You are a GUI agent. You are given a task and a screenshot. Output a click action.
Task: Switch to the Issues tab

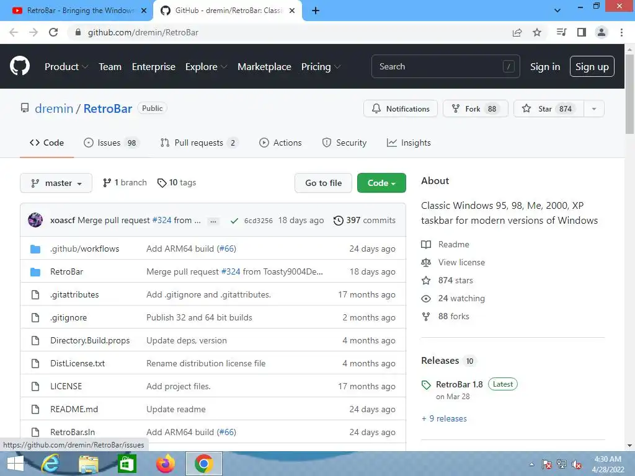111,143
